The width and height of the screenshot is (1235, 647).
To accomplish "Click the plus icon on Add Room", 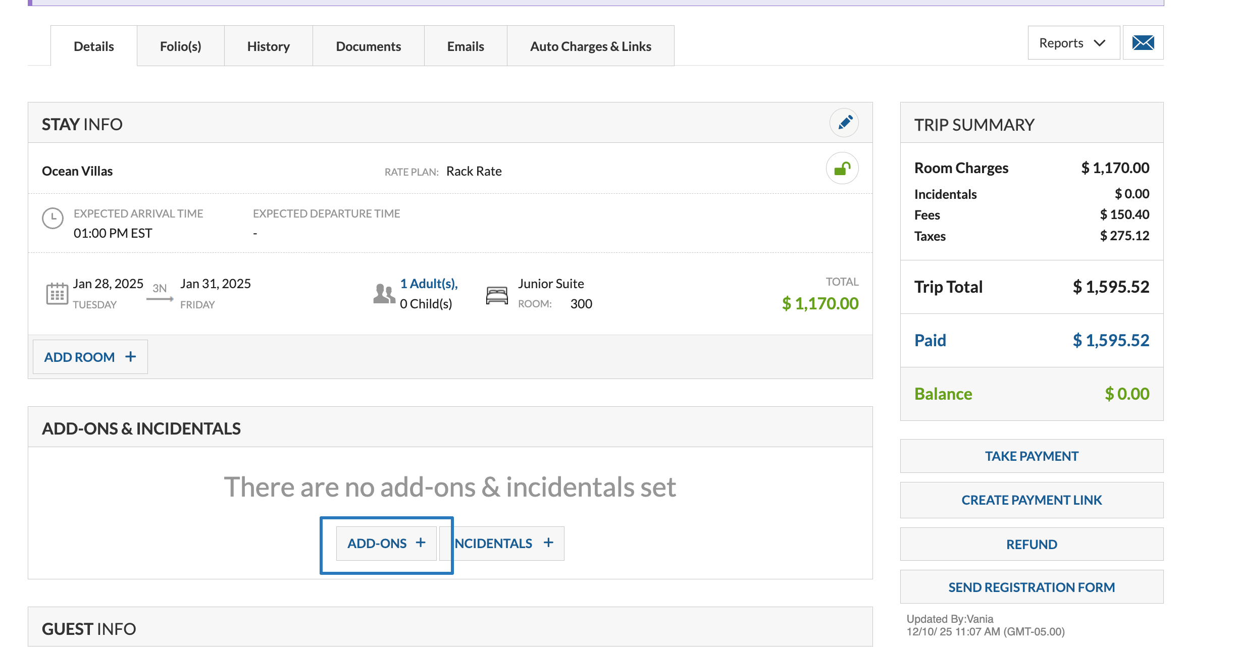I will pos(131,357).
